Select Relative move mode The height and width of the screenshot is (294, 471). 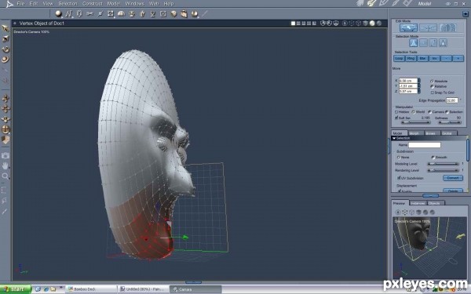point(432,86)
